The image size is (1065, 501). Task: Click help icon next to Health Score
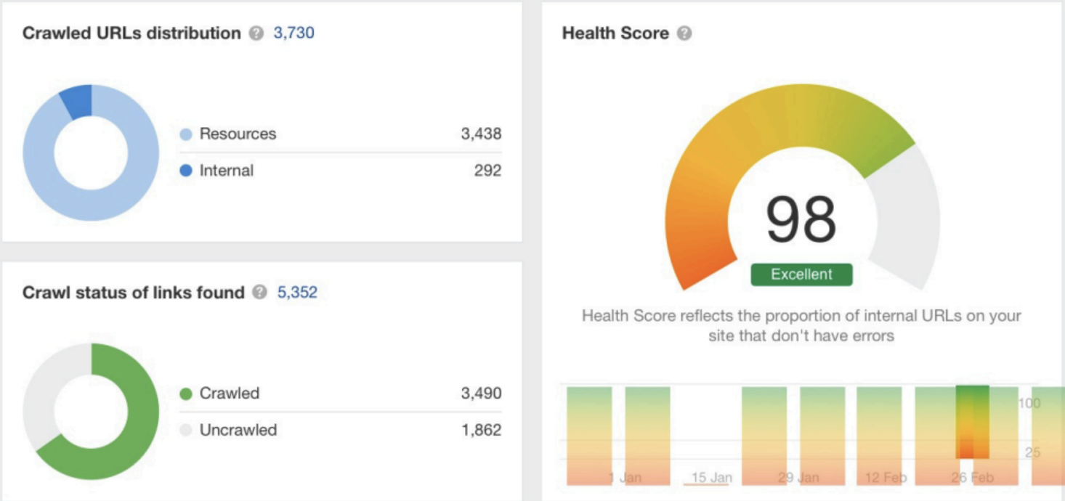[x=684, y=33]
